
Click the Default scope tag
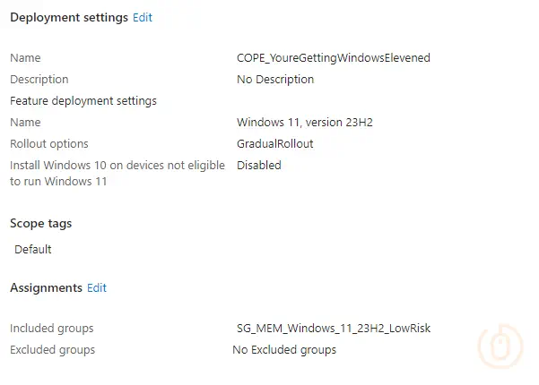[33, 249]
